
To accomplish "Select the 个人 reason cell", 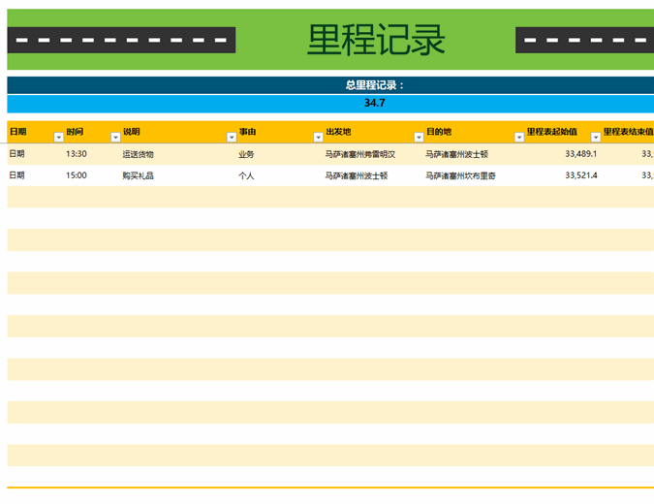I will click(246, 175).
